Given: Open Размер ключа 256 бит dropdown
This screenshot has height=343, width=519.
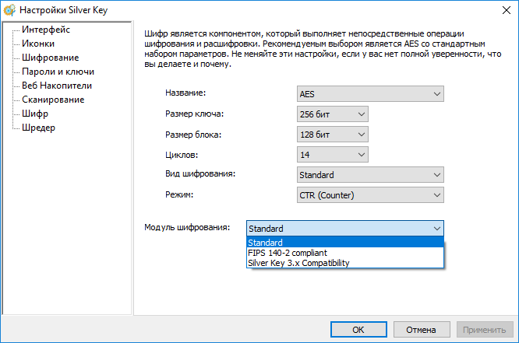Looking at the screenshot, I should pyautogui.click(x=332, y=114).
